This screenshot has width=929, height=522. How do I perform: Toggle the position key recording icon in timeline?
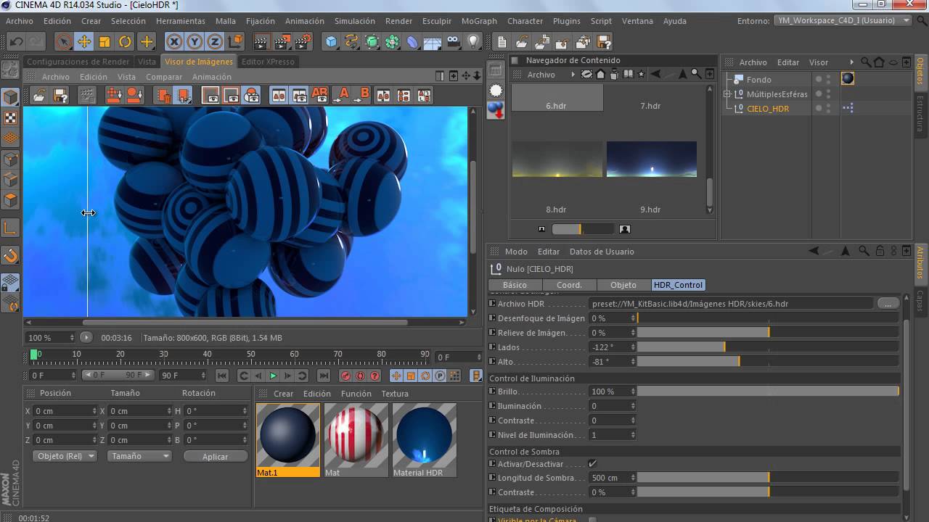point(396,376)
